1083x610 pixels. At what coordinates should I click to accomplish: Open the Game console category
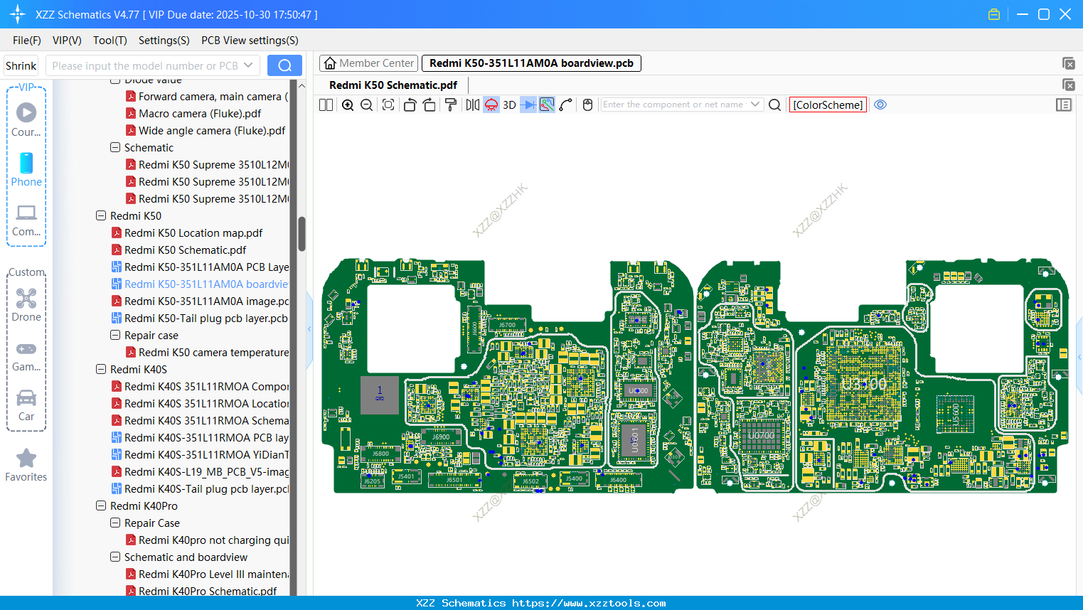coord(26,356)
